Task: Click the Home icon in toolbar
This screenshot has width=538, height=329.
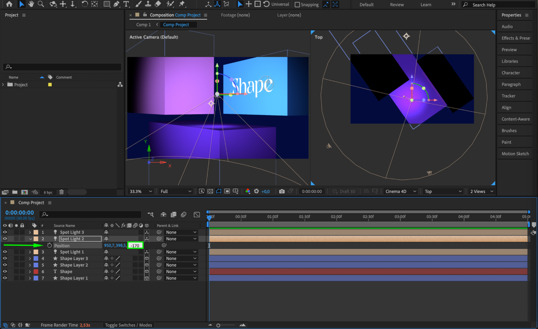Action: pyautogui.click(x=9, y=4)
